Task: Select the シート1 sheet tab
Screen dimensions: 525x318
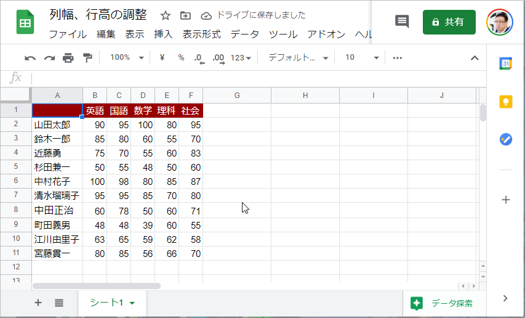Action: (x=112, y=303)
